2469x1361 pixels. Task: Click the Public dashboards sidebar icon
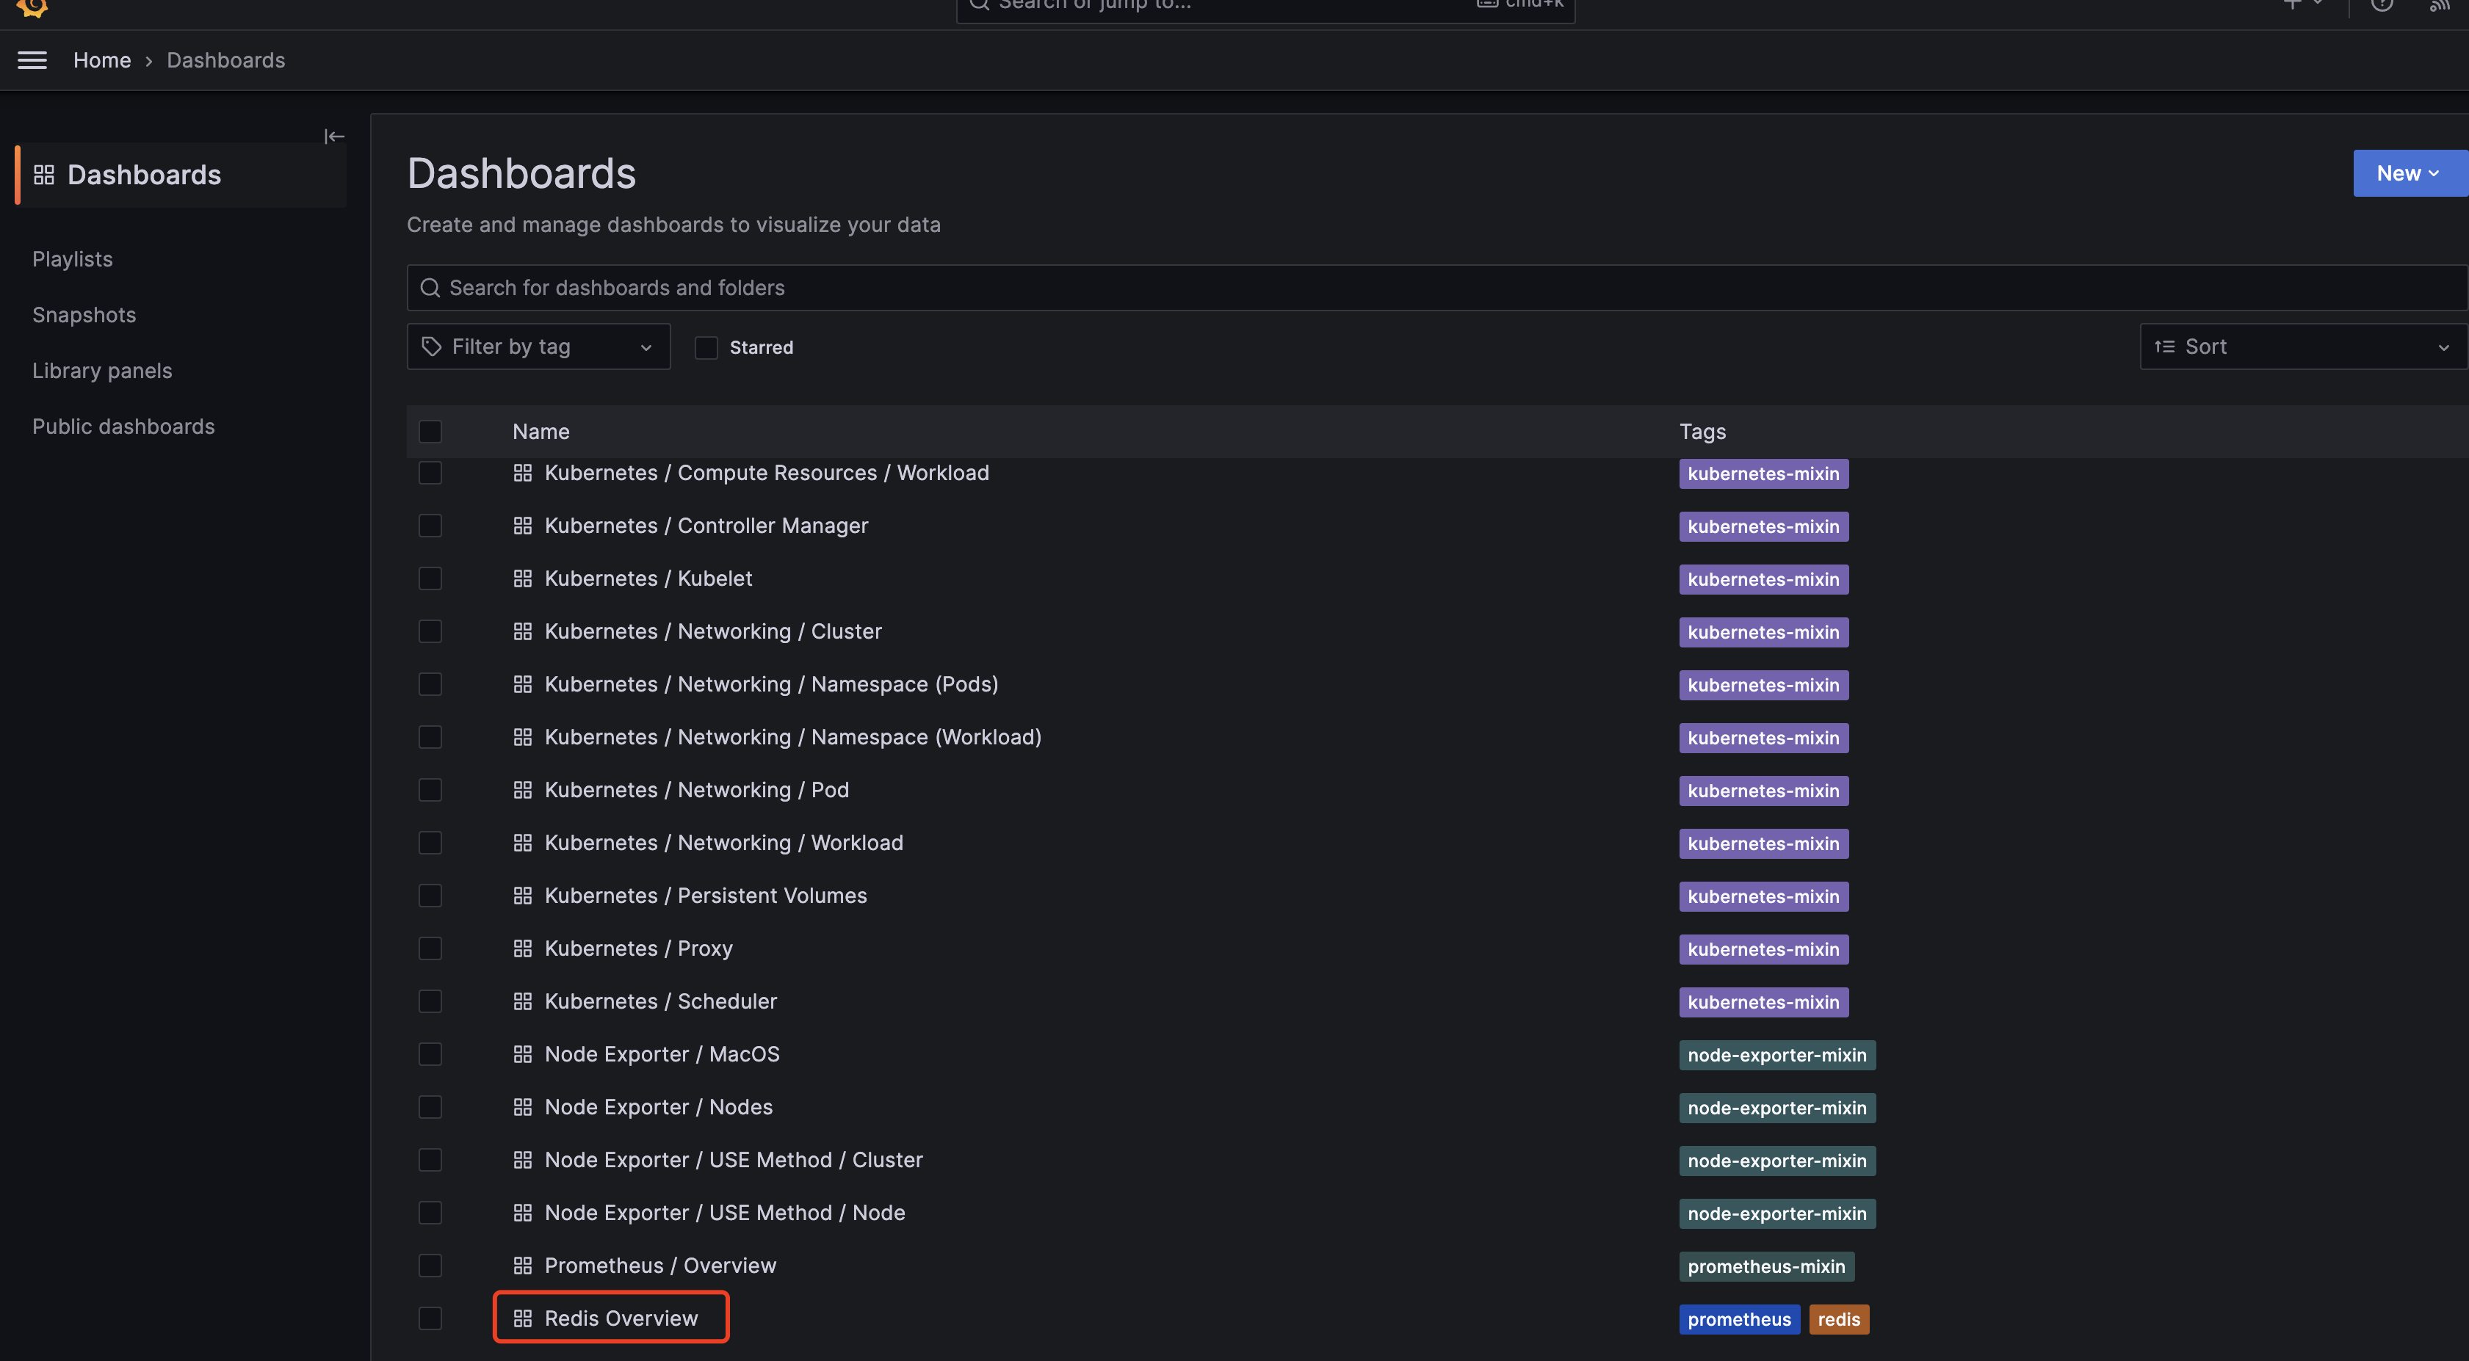[x=123, y=426]
